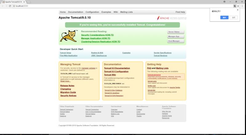Open First Web Application link
This screenshot has width=246, height=135.
69,56
